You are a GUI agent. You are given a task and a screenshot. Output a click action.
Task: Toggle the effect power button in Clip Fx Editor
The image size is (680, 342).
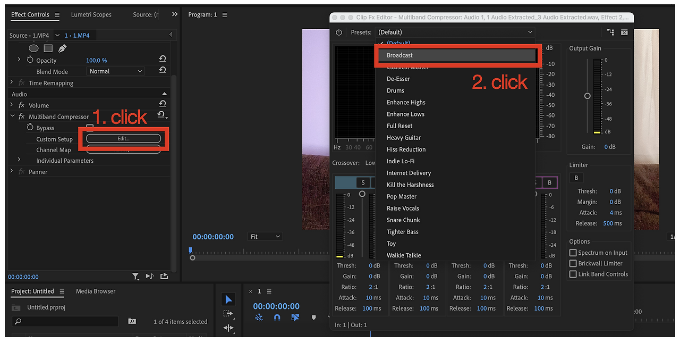[x=339, y=32]
